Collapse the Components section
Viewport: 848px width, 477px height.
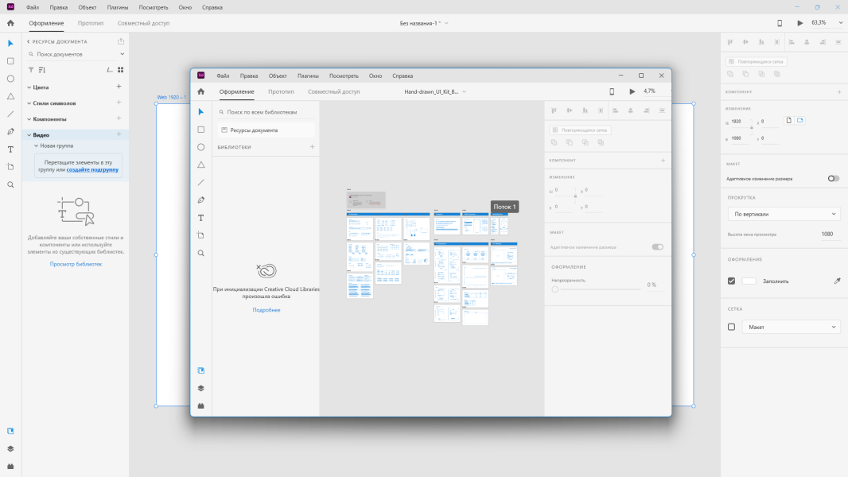[29, 118]
